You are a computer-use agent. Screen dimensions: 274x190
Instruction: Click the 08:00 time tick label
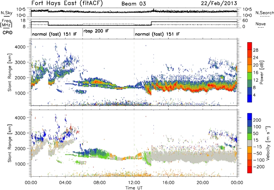(x=100, y=183)
